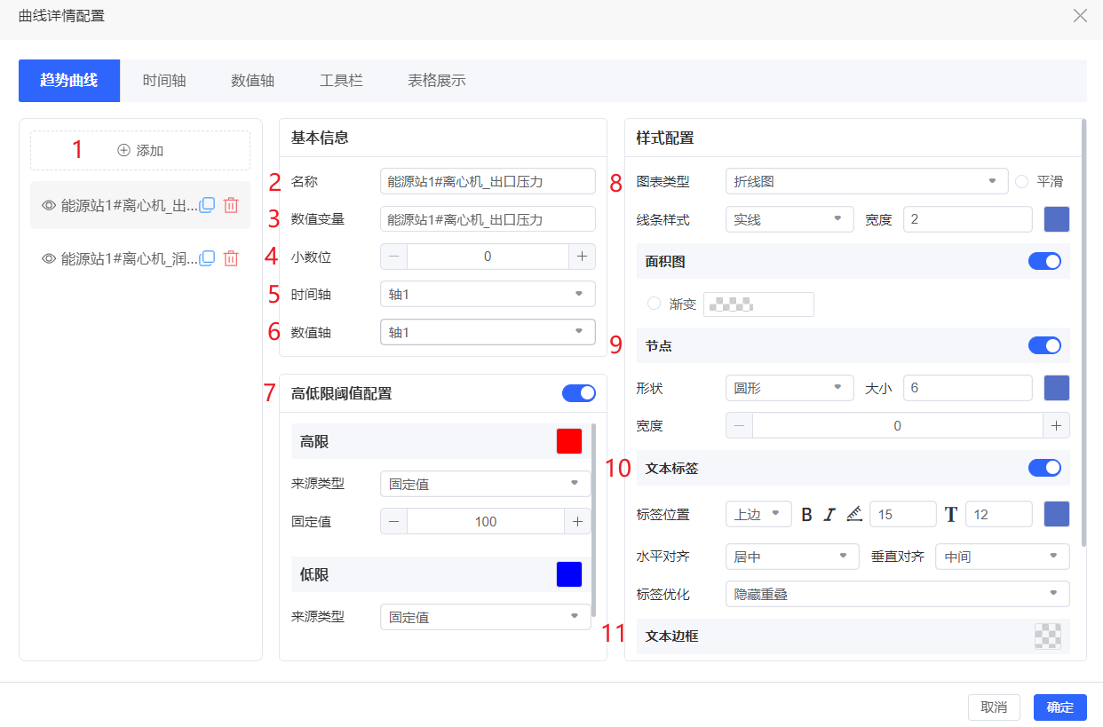Copy the 能源站1#离心机_润 curve entry
The width and height of the screenshot is (1103, 727).
pyautogui.click(x=207, y=258)
